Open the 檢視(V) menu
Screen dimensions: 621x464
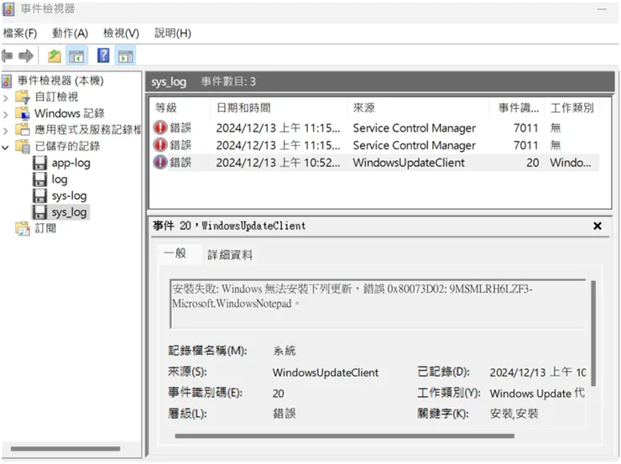[121, 34]
